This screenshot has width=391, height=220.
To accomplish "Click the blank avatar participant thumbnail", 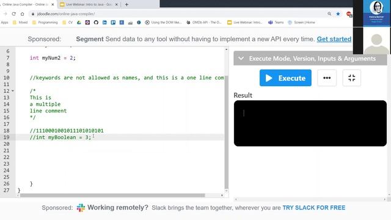I will [376, 41].
